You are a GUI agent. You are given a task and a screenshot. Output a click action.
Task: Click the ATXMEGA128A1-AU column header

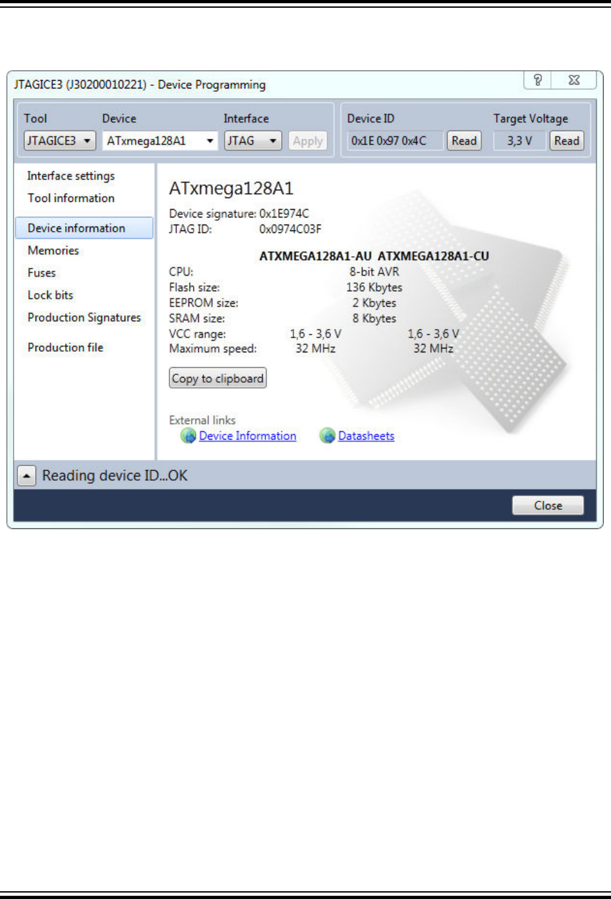316,256
